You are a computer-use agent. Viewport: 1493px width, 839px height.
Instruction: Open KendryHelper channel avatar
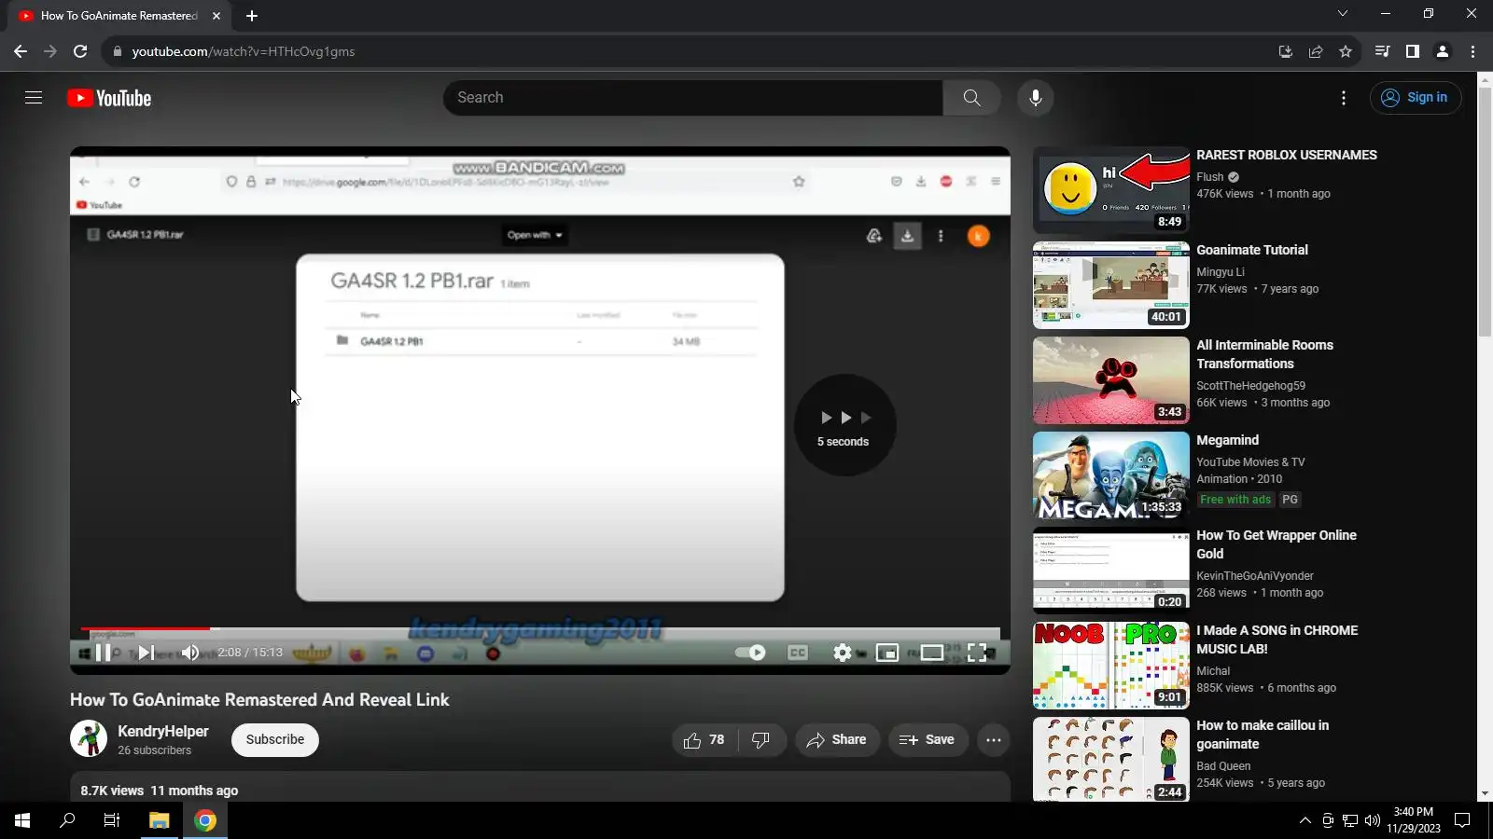click(x=89, y=739)
